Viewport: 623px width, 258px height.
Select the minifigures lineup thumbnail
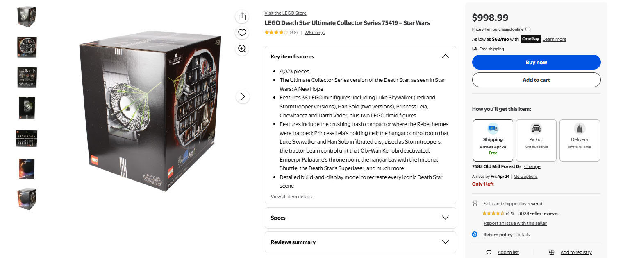point(27,138)
